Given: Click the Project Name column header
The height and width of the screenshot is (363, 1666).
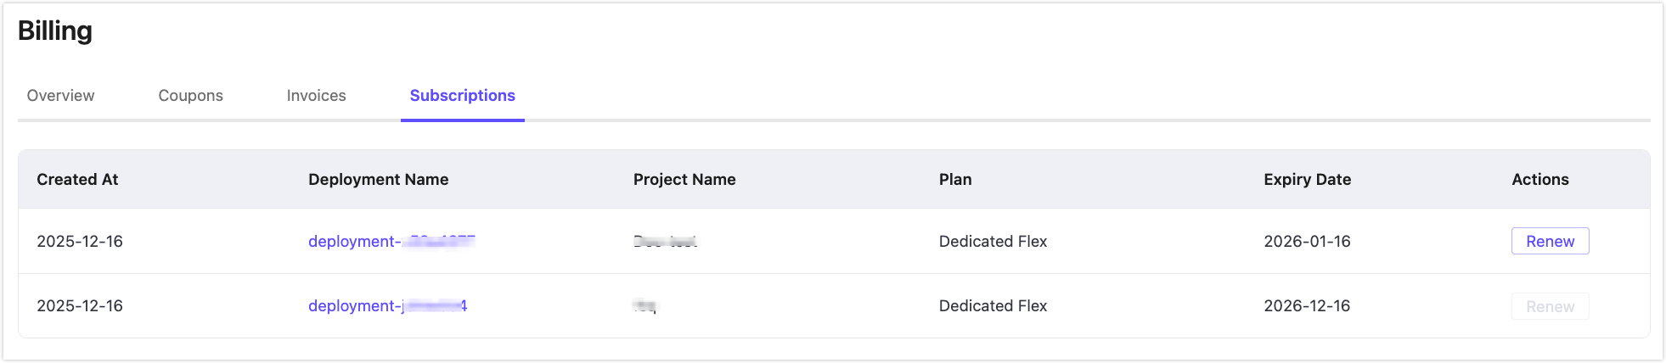Looking at the screenshot, I should (x=684, y=180).
